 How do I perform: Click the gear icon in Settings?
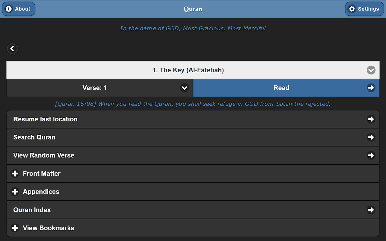coord(352,9)
